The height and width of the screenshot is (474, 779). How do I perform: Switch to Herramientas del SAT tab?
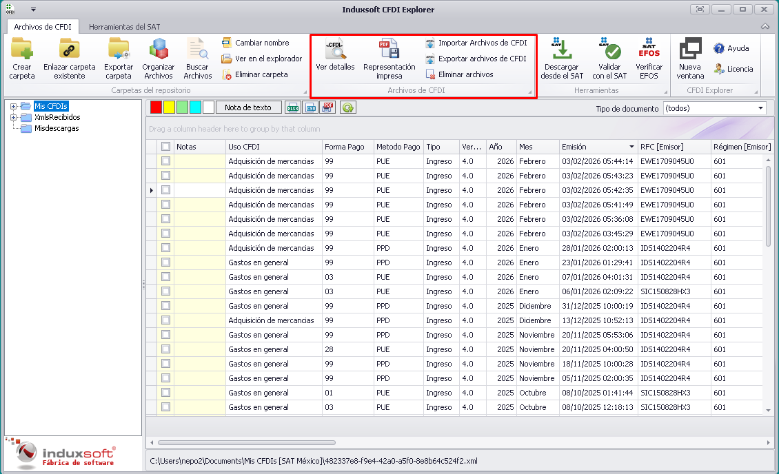125,27
